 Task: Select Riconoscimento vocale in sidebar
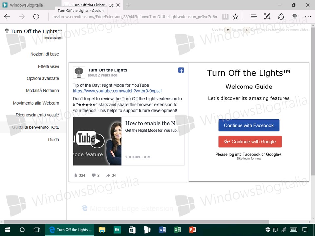tap(37, 115)
